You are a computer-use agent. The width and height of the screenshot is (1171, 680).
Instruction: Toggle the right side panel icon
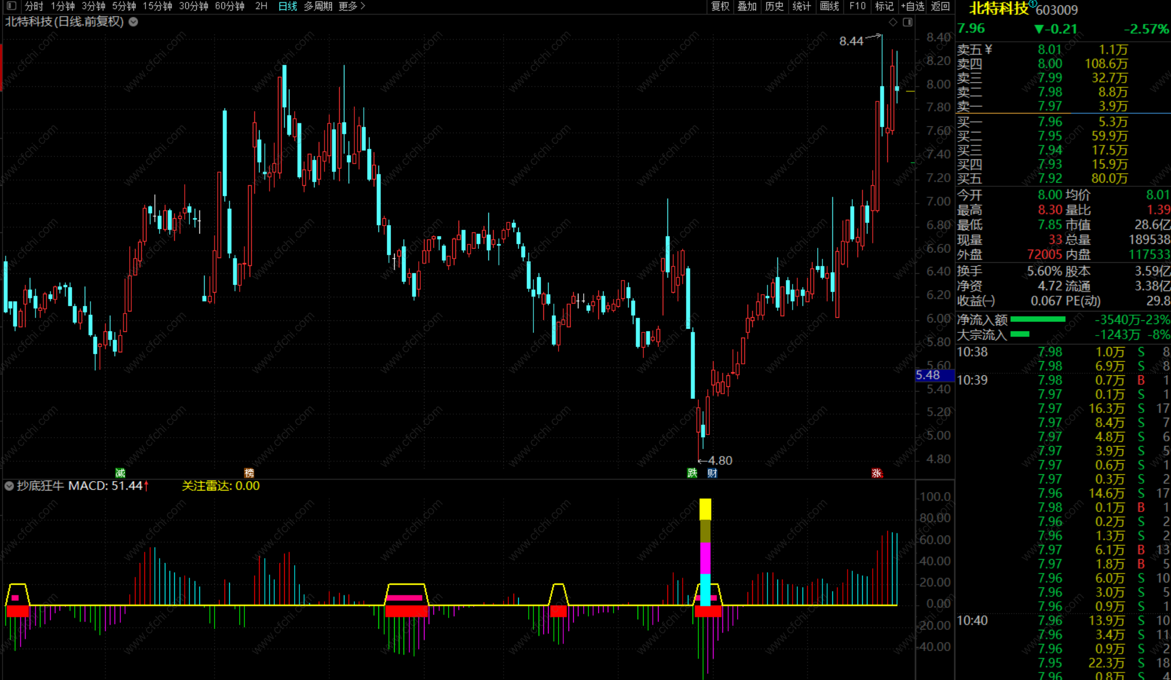point(908,22)
